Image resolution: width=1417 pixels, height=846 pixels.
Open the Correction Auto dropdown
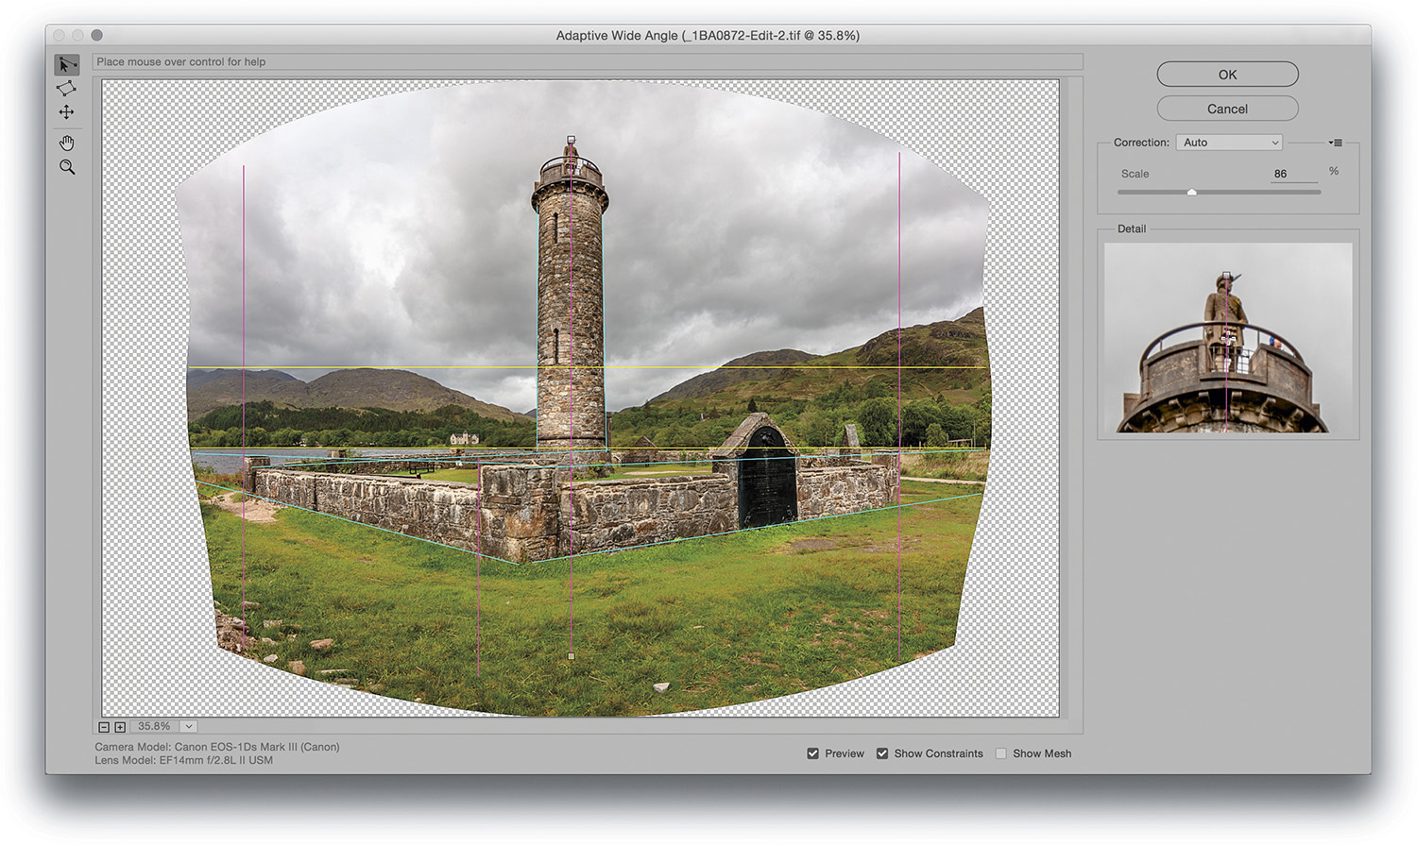click(x=1229, y=143)
